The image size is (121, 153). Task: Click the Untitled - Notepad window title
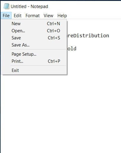tap(29, 7)
